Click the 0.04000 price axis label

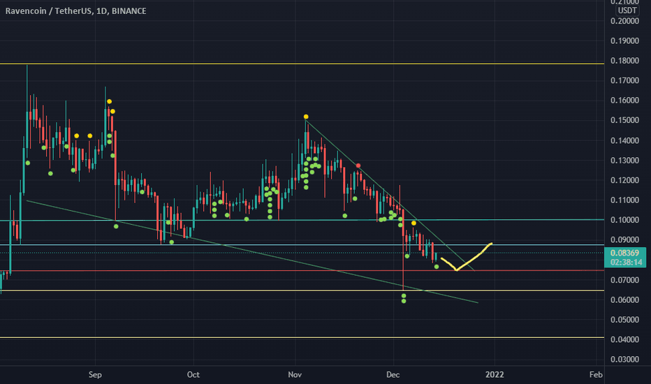tap(624, 339)
